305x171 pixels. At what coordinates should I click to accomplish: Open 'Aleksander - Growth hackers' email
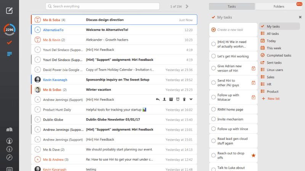tap(114, 40)
